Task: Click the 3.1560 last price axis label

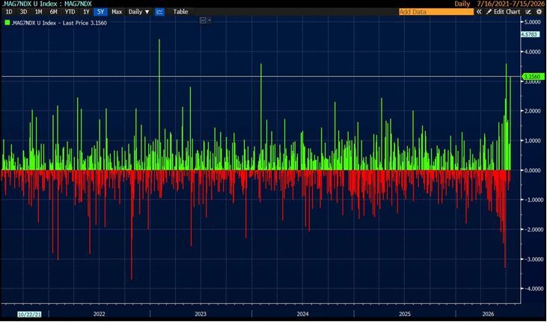Action: 533,76
